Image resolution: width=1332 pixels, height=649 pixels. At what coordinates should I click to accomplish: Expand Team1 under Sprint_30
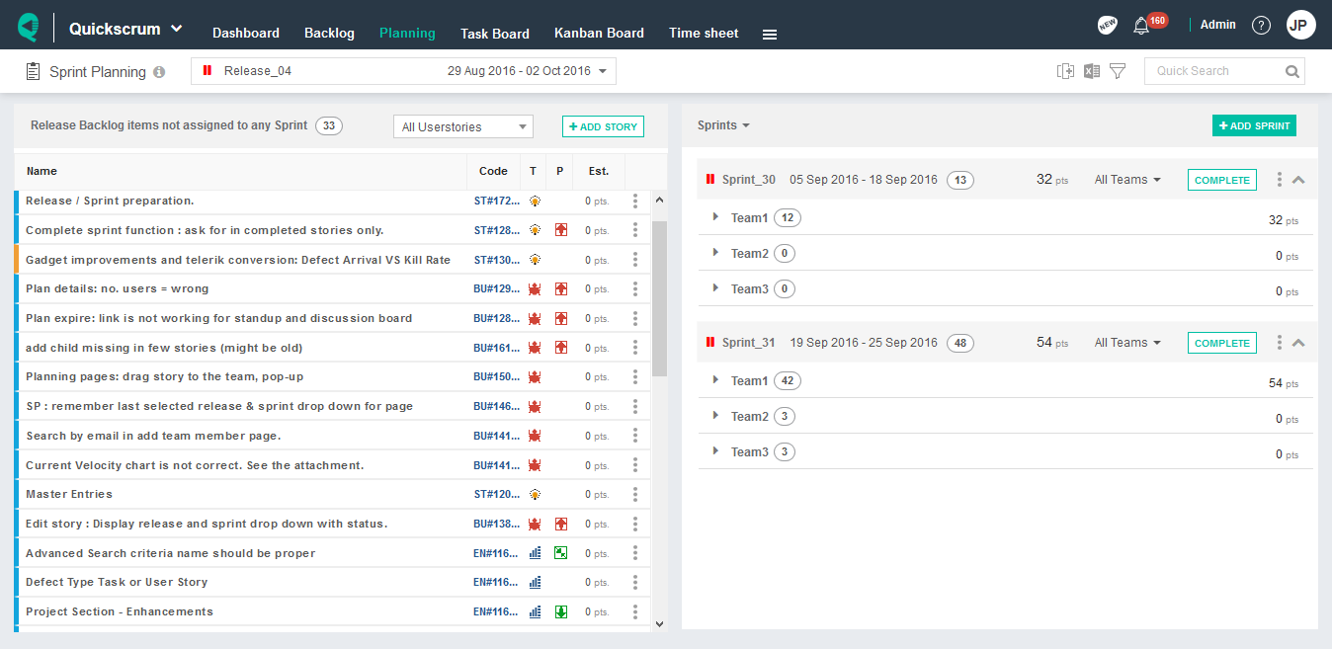(715, 217)
